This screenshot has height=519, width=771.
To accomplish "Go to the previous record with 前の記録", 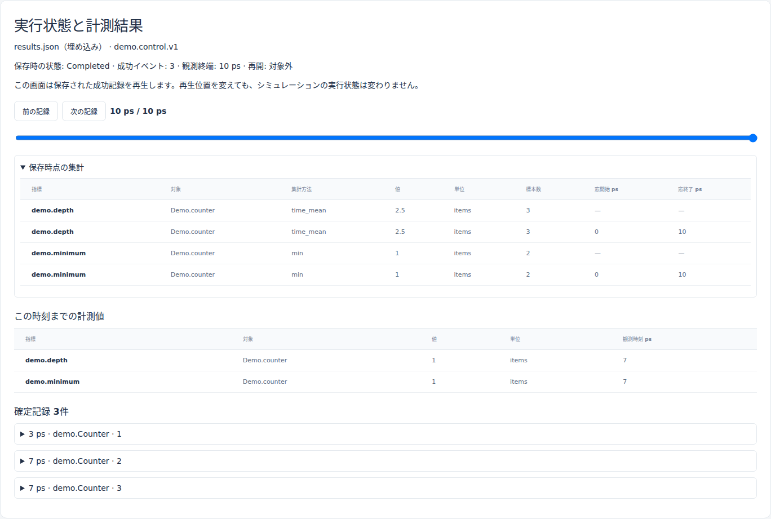I will point(36,112).
